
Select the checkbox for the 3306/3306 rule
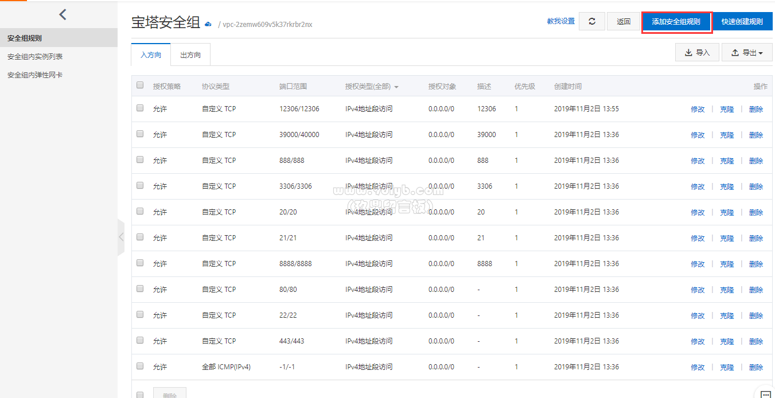[140, 185]
